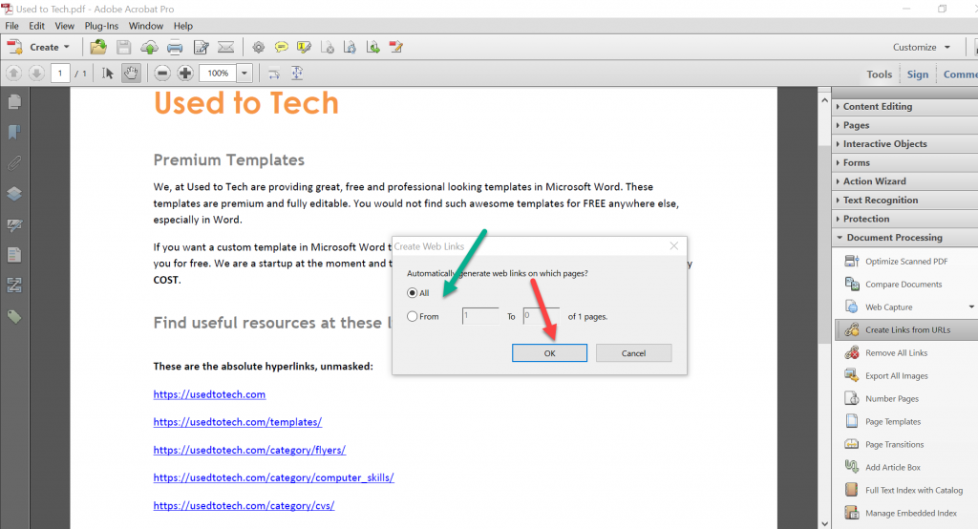Click the rotate page icon
This screenshot has width=978, height=529.
point(350,47)
